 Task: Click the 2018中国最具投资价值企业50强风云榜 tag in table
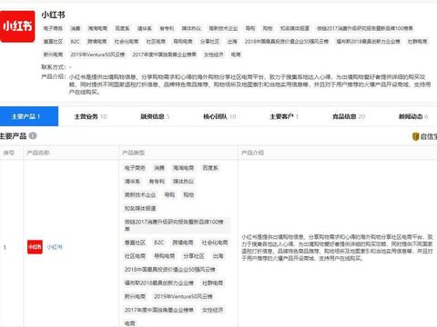(170, 270)
